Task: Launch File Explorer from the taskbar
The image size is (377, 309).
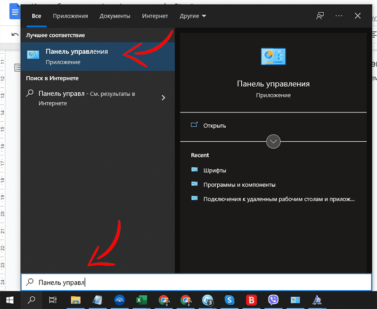Action: coord(75,300)
